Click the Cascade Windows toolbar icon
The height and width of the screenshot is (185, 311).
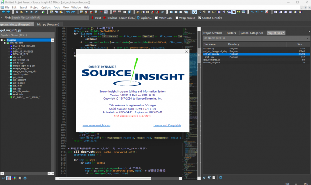click(186, 12)
